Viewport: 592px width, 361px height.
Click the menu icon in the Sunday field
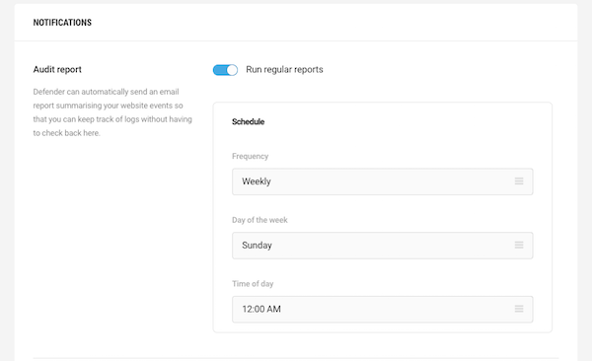click(x=519, y=245)
